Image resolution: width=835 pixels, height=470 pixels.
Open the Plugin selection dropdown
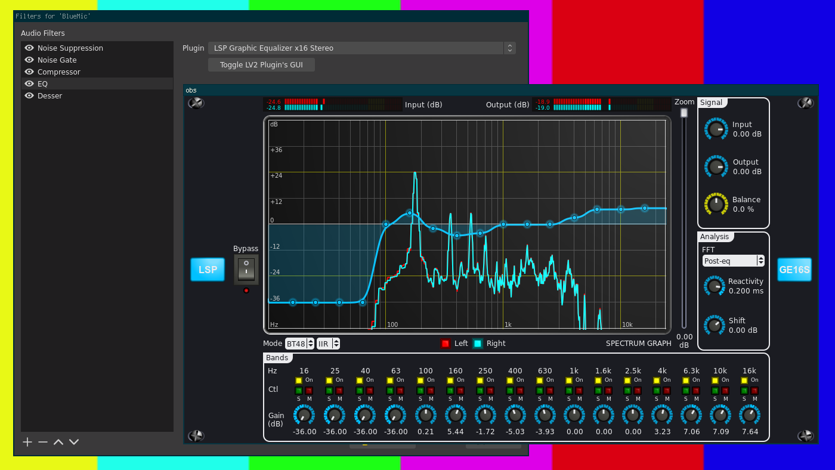point(362,48)
